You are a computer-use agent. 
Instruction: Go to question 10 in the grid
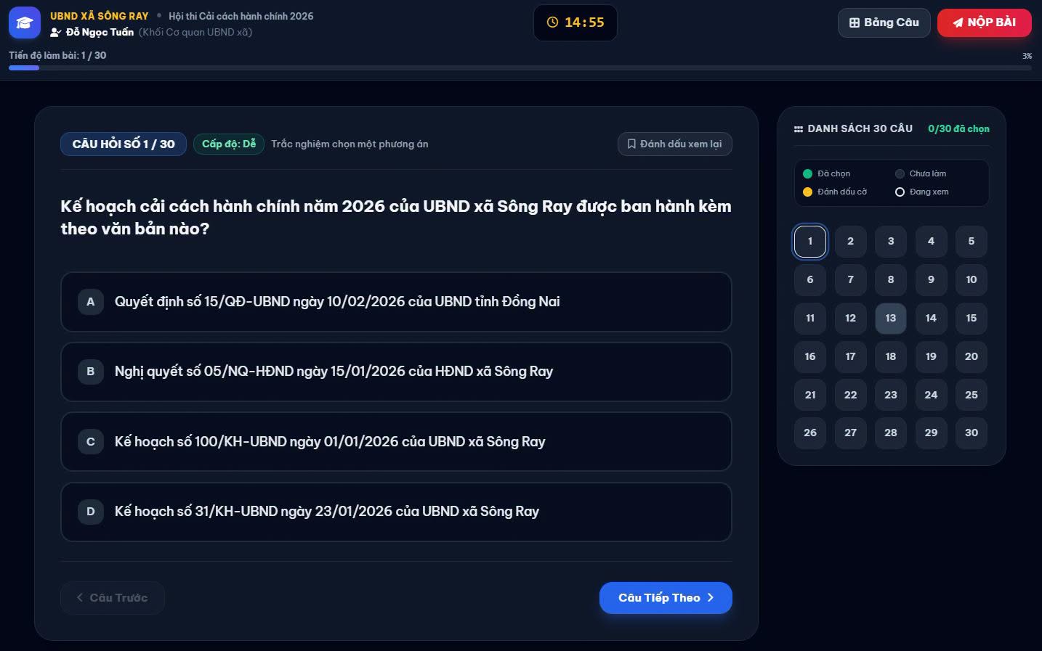coord(972,280)
